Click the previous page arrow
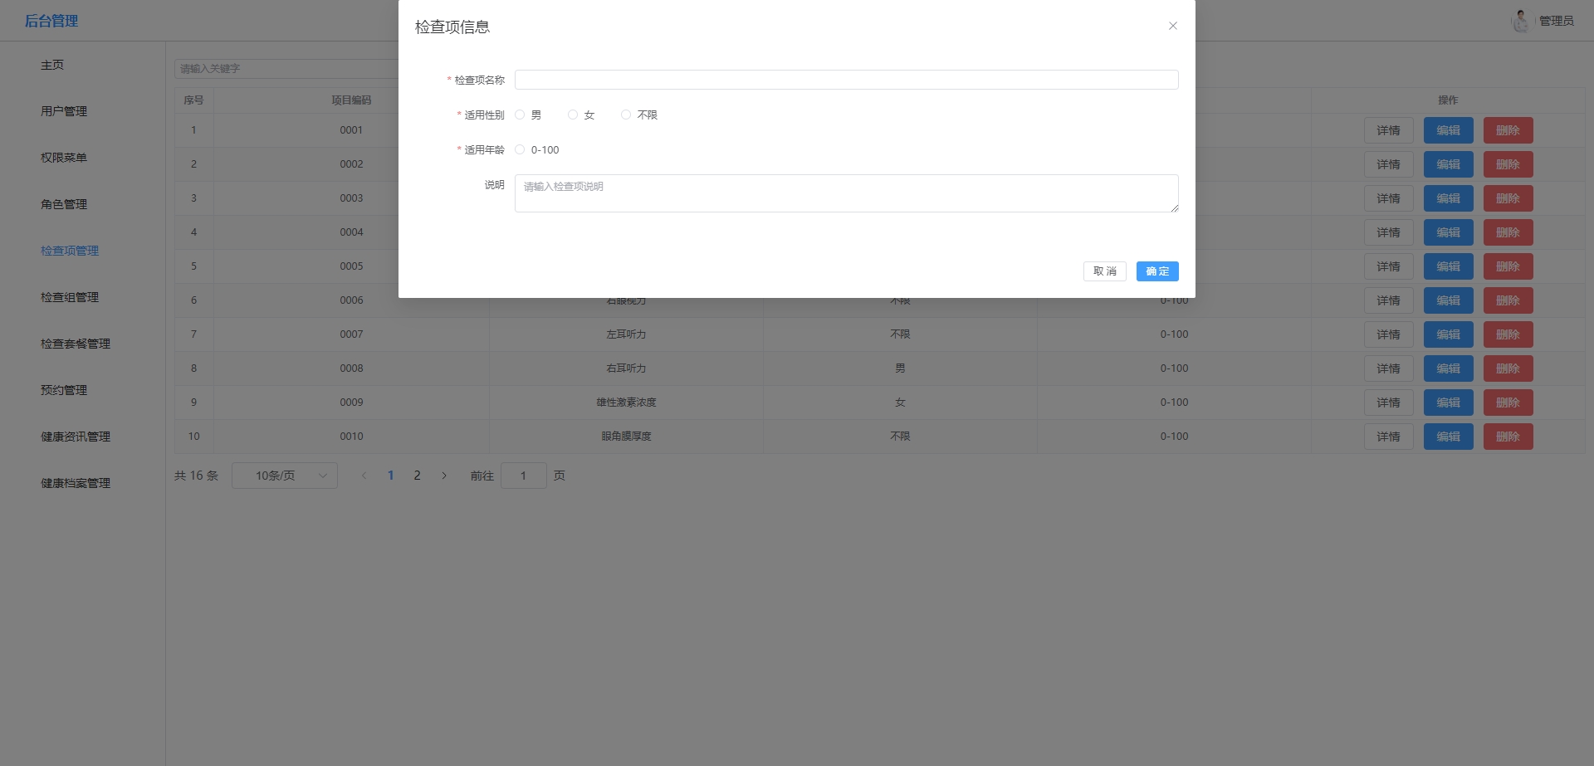The width and height of the screenshot is (1594, 766). click(x=364, y=476)
